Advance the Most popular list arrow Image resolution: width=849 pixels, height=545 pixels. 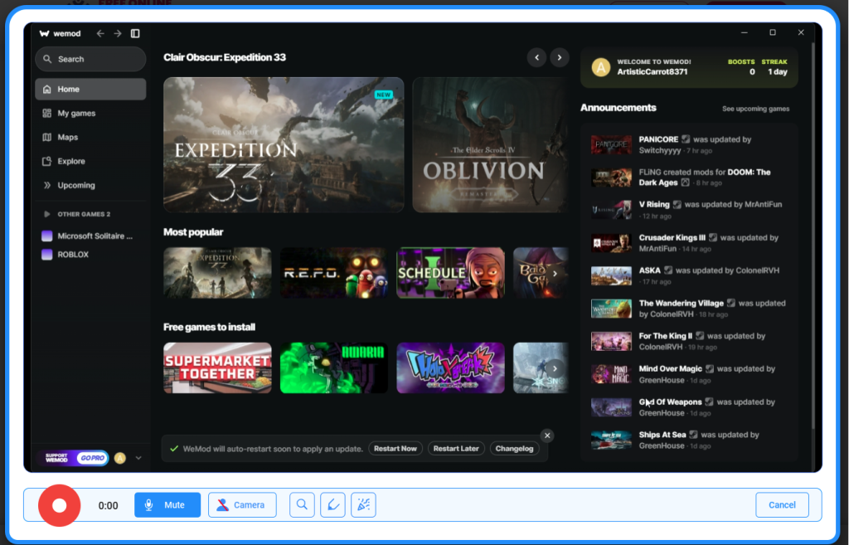[555, 274]
